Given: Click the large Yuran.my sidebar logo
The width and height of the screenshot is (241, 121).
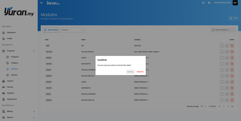Looking at the screenshot, I should point(19,11).
